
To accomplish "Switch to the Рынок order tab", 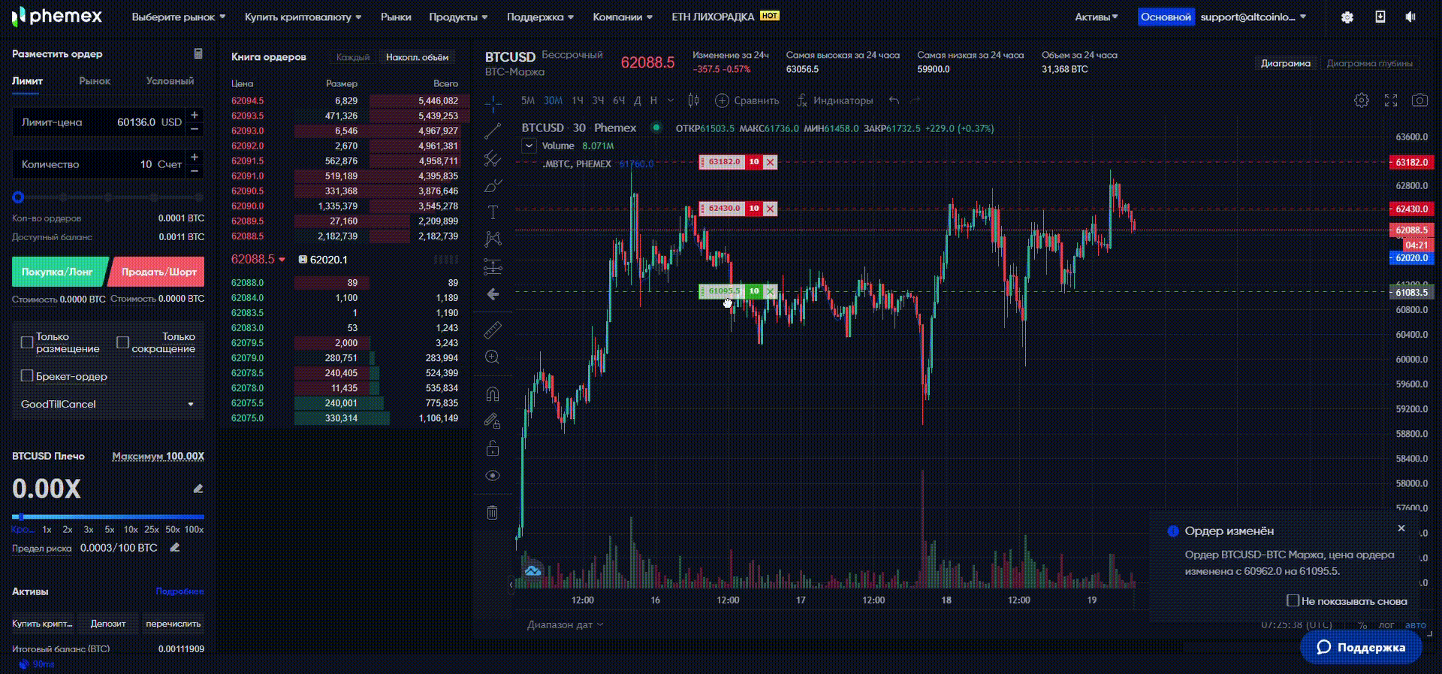I will click(x=95, y=81).
